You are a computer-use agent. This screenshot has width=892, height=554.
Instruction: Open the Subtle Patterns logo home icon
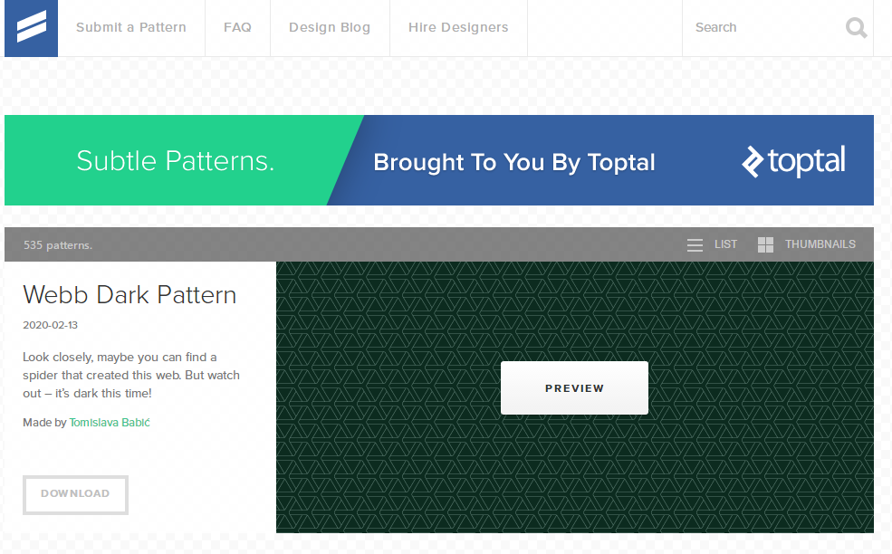(x=32, y=28)
